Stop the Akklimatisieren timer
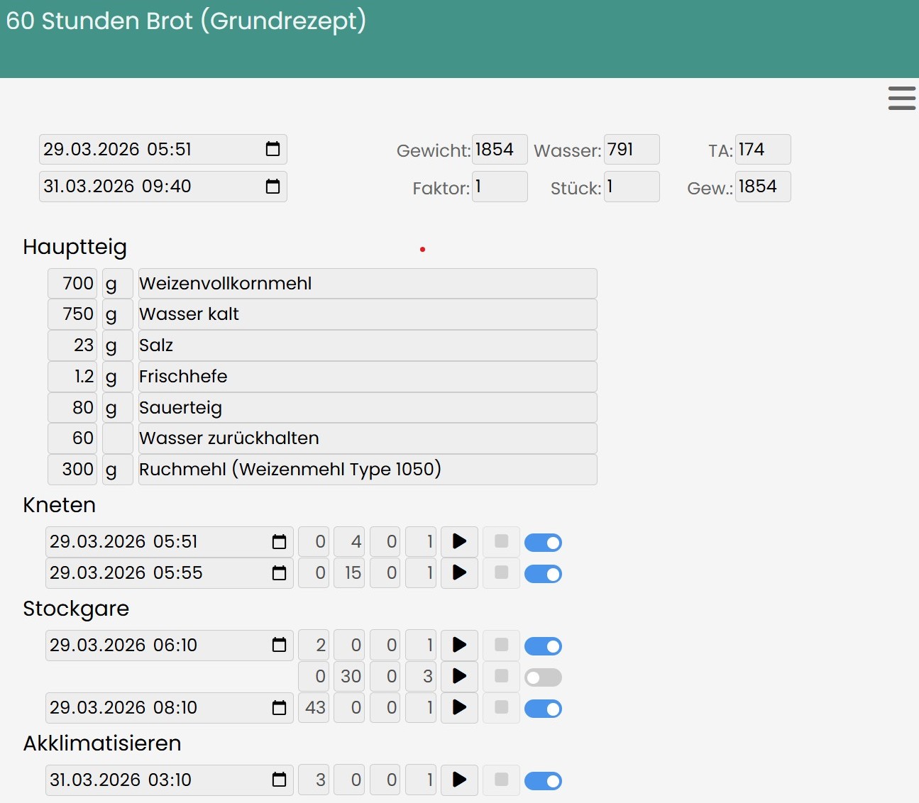Screen dimensions: 919x803 click(x=501, y=780)
